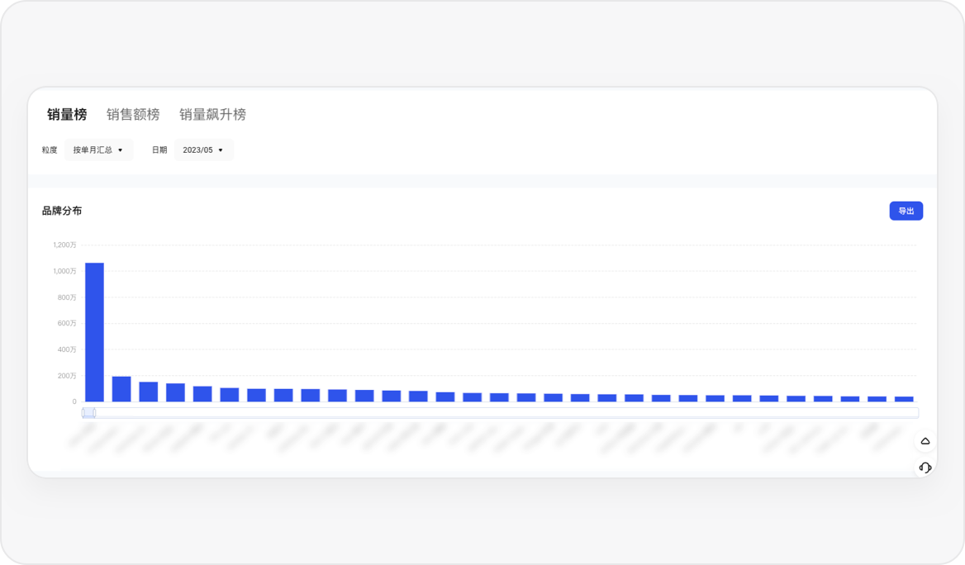
Task: Select the 销量榜 tab
Action: [x=67, y=115]
